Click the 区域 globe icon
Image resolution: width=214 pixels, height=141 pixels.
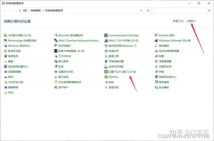click(56, 67)
